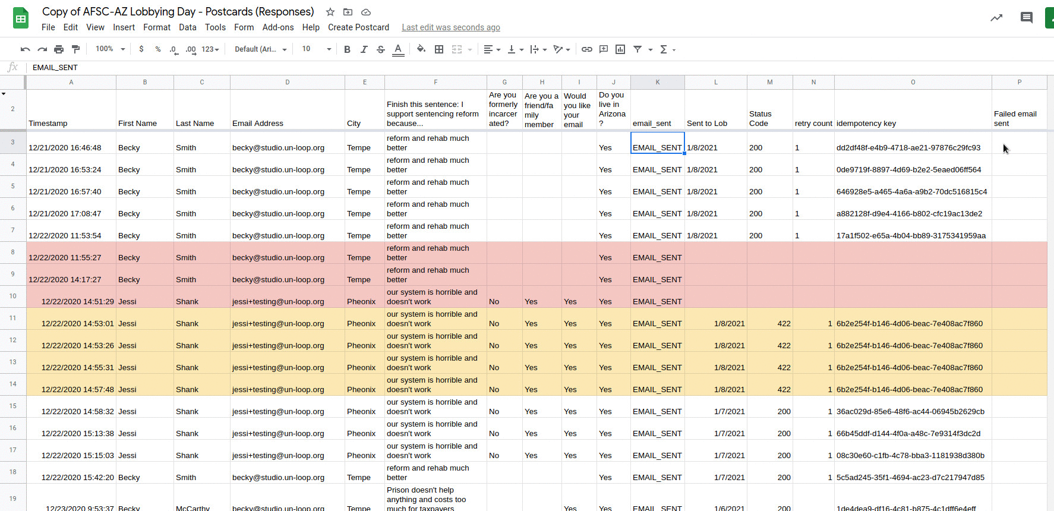Open comment history speech bubble icon

tap(1027, 18)
